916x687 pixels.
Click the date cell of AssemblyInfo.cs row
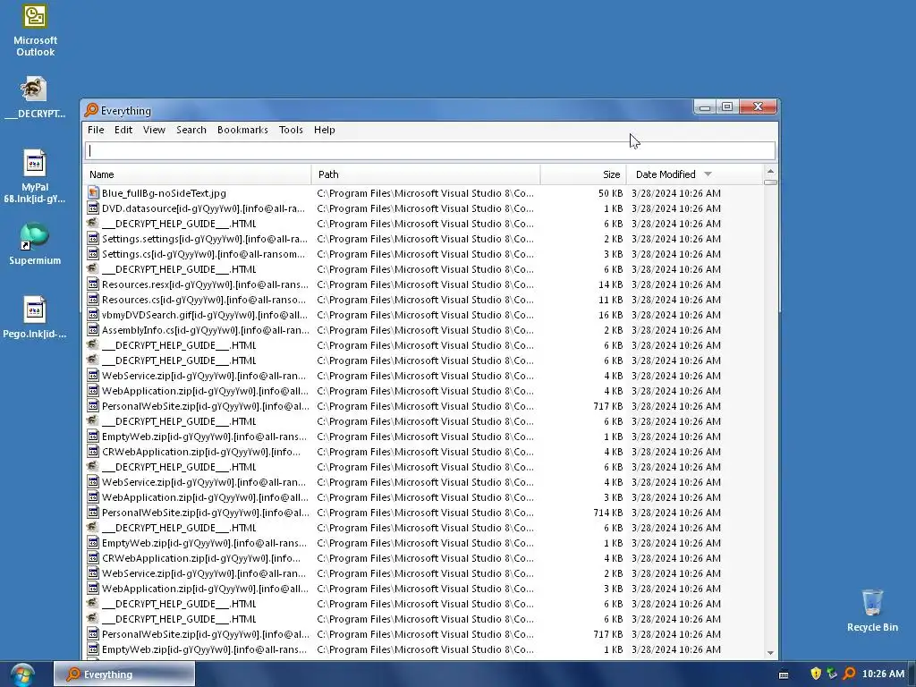coord(676,329)
